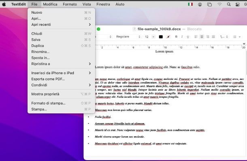Justify the text alignment
This screenshot has height=161, width=247.
(213, 37)
